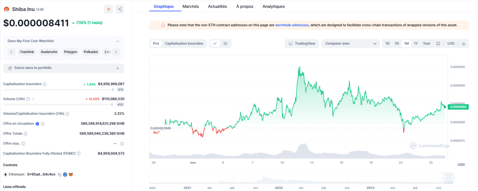Click the Ethereum contract address 0×95ad...64c4ce
Image resolution: width=478 pixels, height=191 pixels.
[x=41, y=174]
